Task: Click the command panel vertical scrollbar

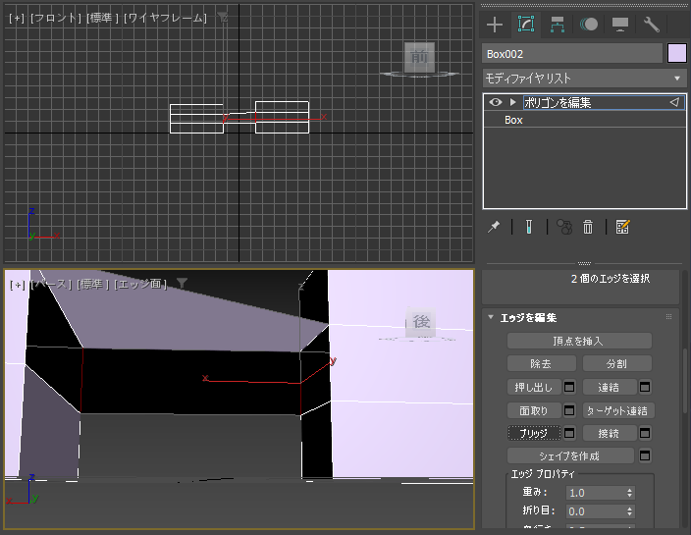Action: (x=685, y=381)
